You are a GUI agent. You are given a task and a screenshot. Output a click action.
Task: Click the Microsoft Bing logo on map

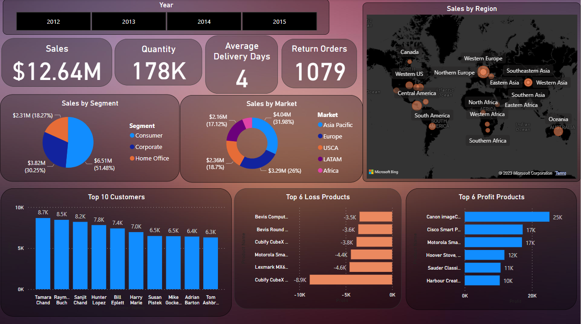click(x=384, y=172)
